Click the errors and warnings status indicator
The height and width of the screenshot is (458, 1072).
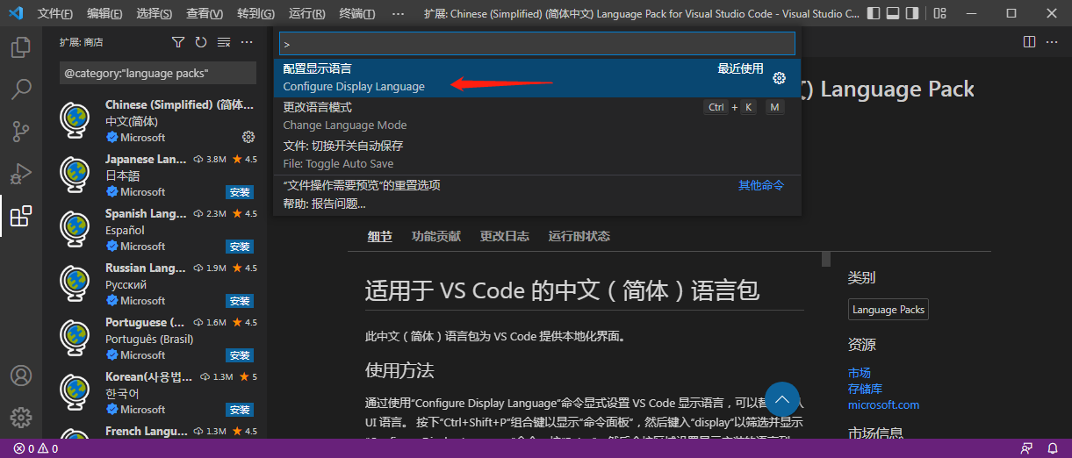(x=35, y=448)
